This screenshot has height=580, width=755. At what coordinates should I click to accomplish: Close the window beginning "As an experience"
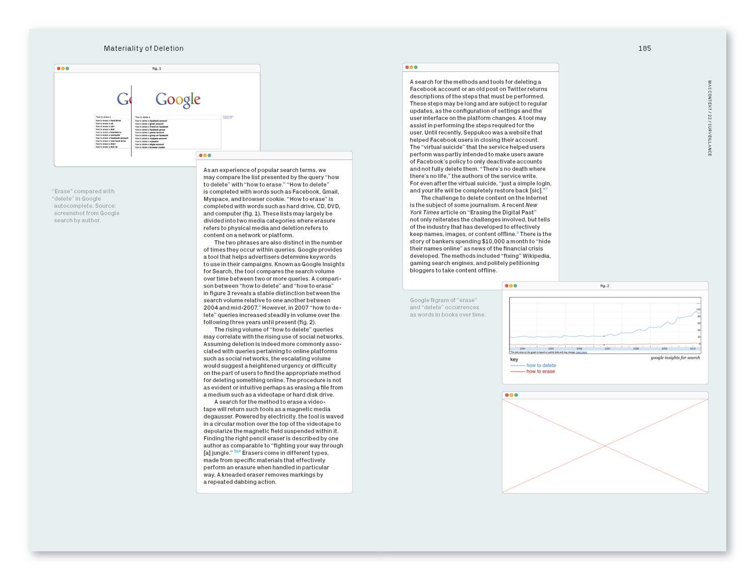pos(200,155)
